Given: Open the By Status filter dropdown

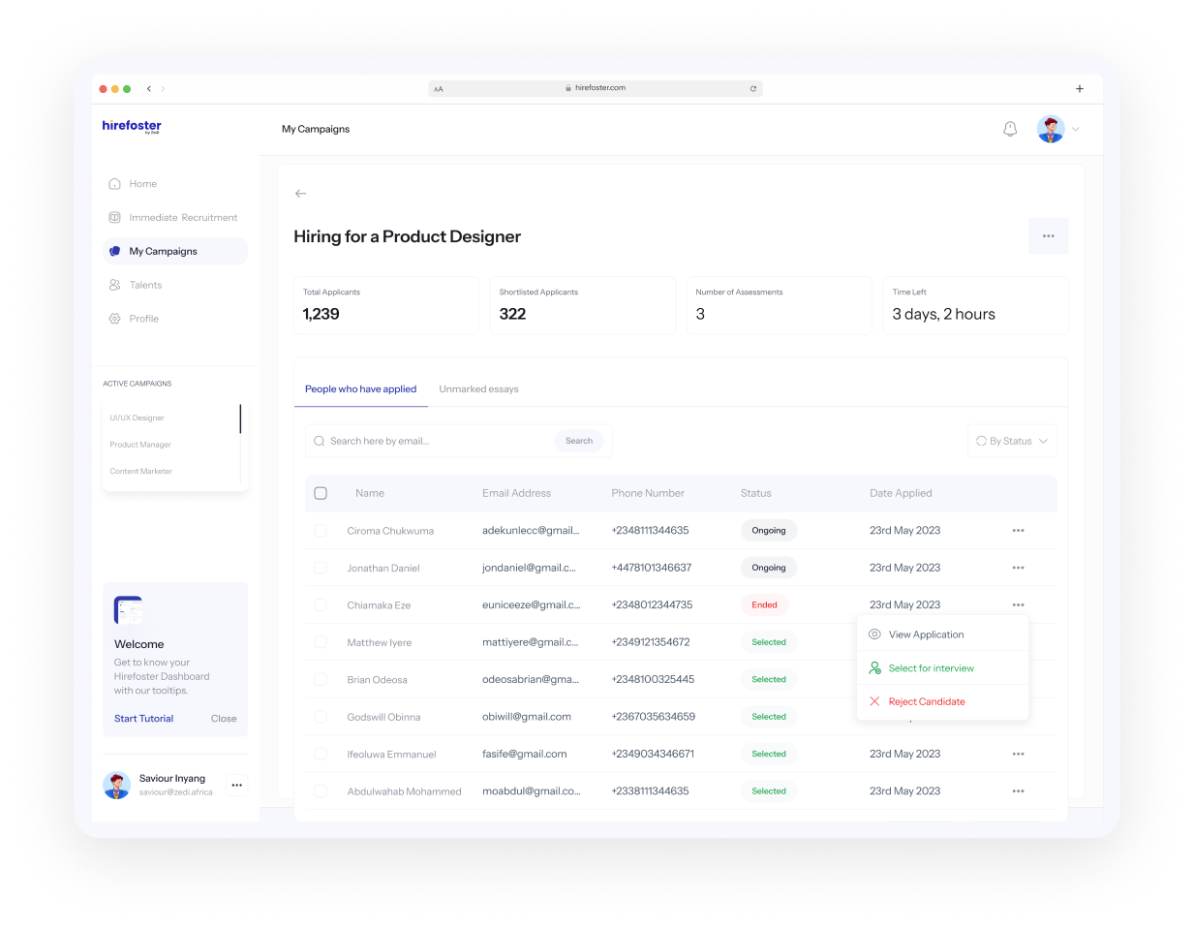Looking at the screenshot, I should click(1012, 441).
